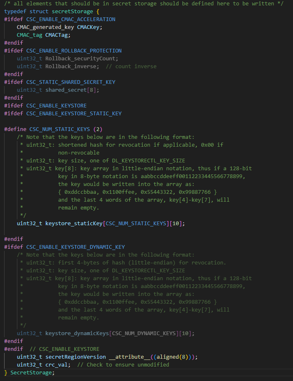Click the SecretStorage typedef name
This screenshot has height=381, width=293.
(31, 372)
